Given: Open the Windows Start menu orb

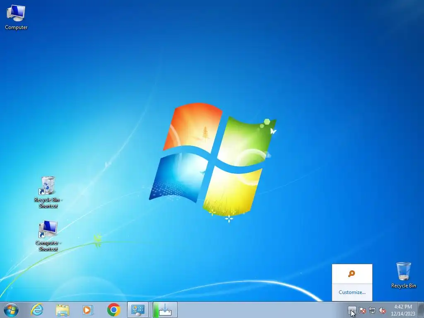Looking at the screenshot, I should coord(11,310).
